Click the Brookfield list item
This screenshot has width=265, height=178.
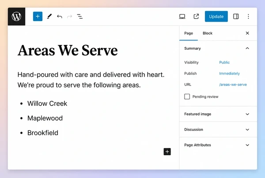click(43, 133)
